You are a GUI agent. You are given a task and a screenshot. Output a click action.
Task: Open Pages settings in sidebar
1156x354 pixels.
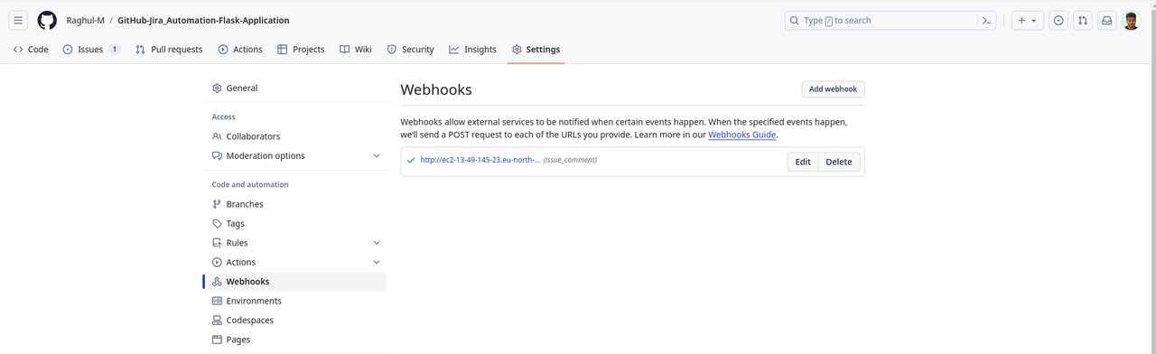tap(296, 340)
